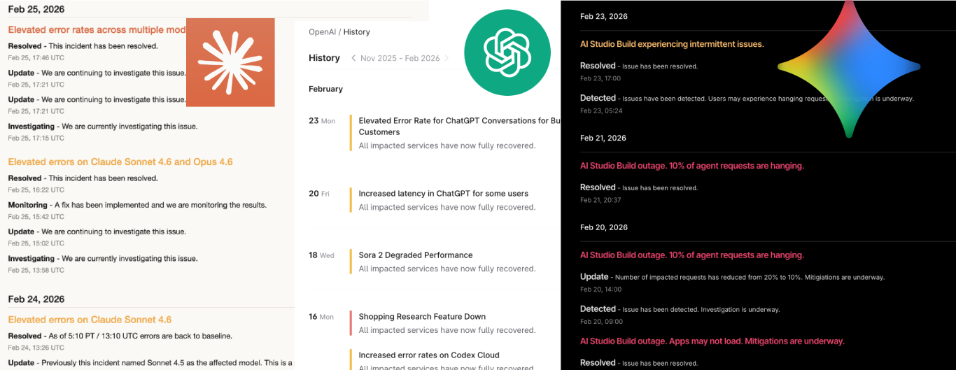Open AI Studio Build intermittent issues incident
Viewport: 956px width, 370px height.
pyautogui.click(x=671, y=44)
